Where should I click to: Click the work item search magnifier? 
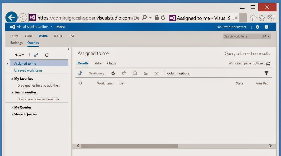[264, 36]
